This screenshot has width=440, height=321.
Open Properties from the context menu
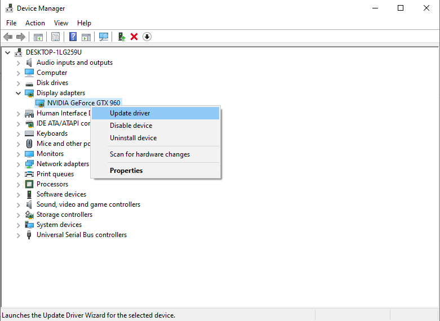[x=155, y=170]
